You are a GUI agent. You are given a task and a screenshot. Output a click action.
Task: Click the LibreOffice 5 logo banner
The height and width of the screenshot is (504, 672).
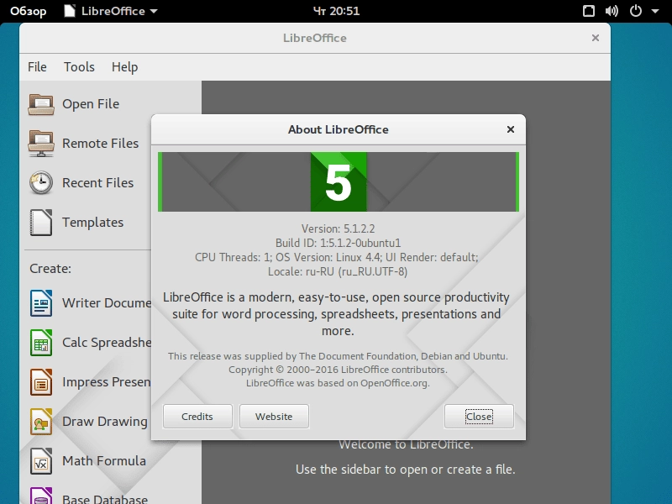click(339, 181)
